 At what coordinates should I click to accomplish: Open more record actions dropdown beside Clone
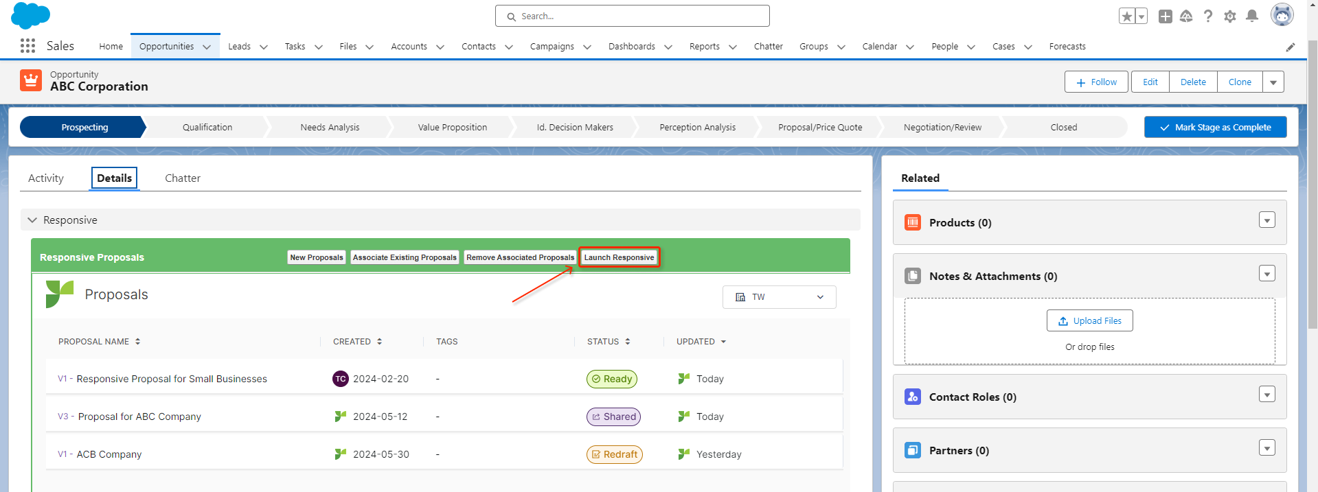pyautogui.click(x=1273, y=82)
